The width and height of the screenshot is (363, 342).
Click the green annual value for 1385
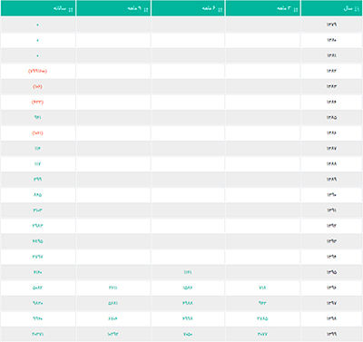click(37, 117)
